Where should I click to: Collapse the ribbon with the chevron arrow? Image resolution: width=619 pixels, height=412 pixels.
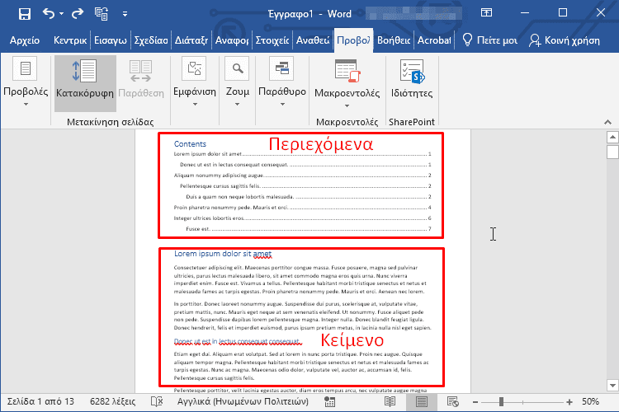coord(607,122)
